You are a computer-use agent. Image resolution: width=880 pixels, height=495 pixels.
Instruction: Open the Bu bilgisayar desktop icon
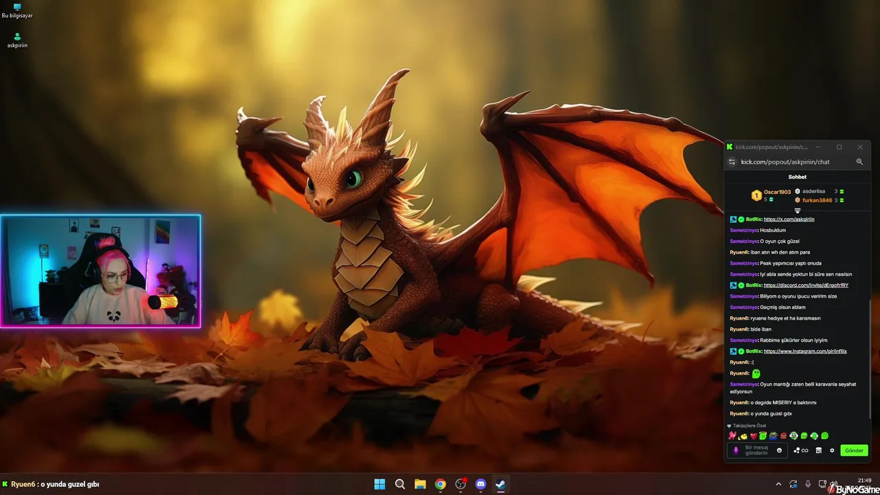tap(17, 11)
